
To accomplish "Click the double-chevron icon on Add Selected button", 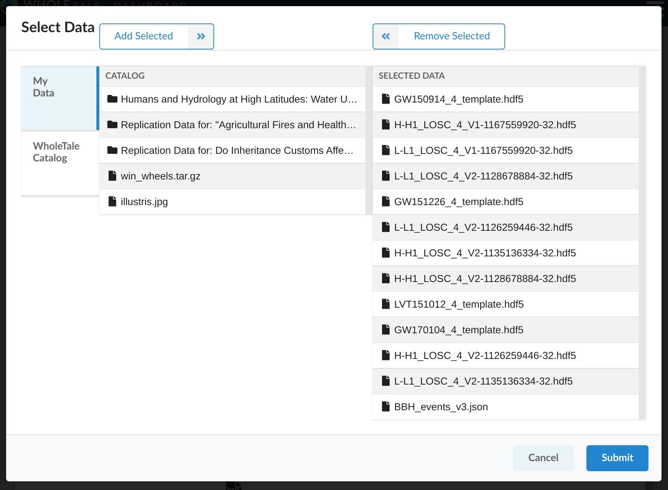I will [201, 36].
